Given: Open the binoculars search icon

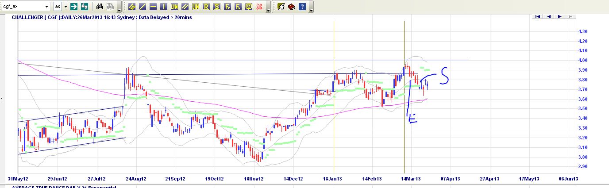Looking at the screenshot, I should pyautogui.click(x=100, y=7).
